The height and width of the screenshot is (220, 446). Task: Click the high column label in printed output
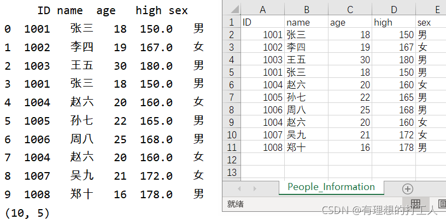tap(149, 10)
